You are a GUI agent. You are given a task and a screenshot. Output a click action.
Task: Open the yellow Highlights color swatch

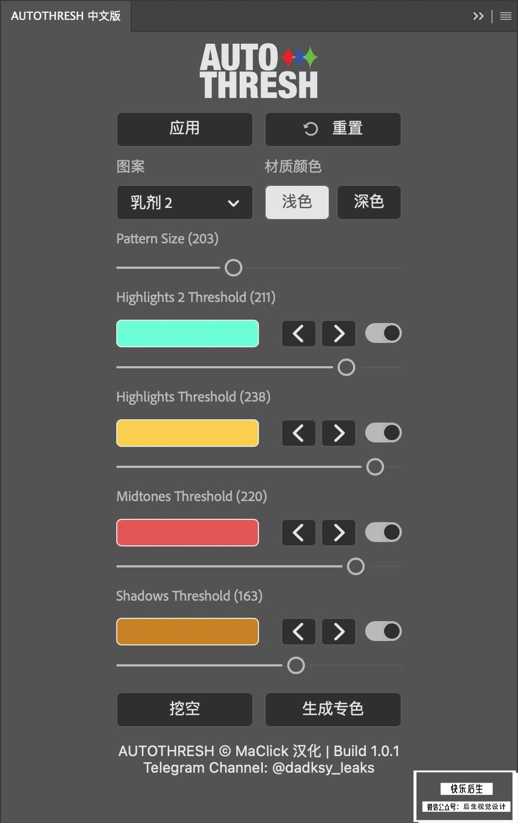click(188, 433)
